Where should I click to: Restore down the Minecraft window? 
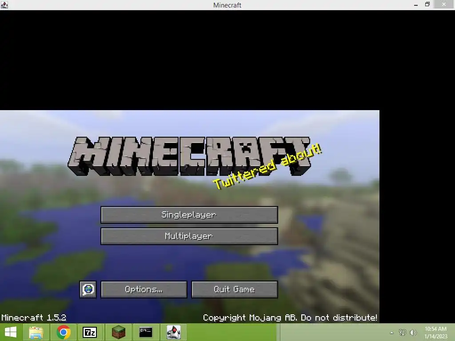[427, 4]
